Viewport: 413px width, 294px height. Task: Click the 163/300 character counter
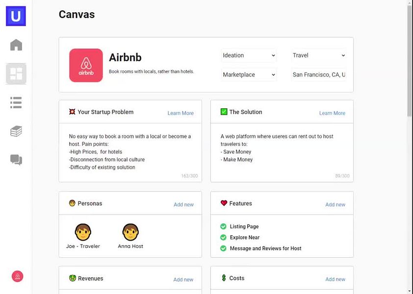(189, 176)
